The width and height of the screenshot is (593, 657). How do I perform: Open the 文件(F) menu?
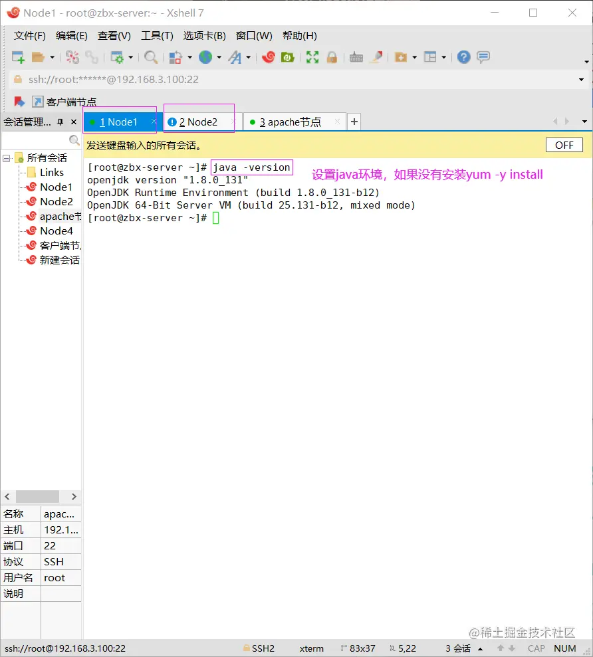tap(29, 36)
